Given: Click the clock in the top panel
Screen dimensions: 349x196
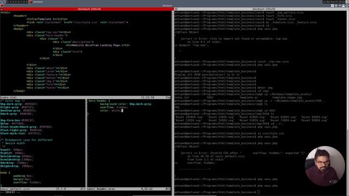Looking at the screenshot, I should [x=334, y=2].
